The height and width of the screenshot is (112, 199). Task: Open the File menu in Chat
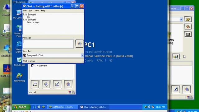(25, 11)
